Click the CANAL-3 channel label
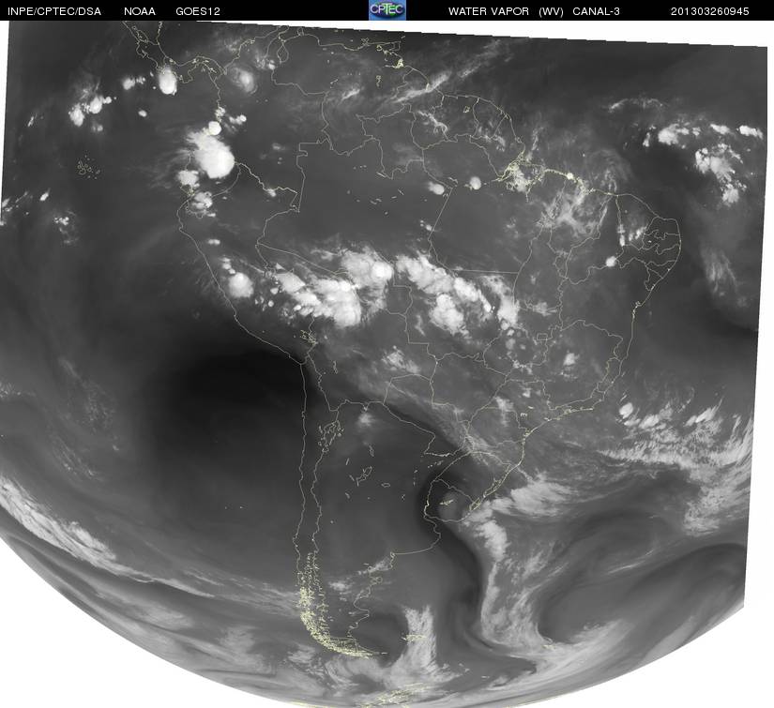Screen dimensions: 774x708 [597, 11]
